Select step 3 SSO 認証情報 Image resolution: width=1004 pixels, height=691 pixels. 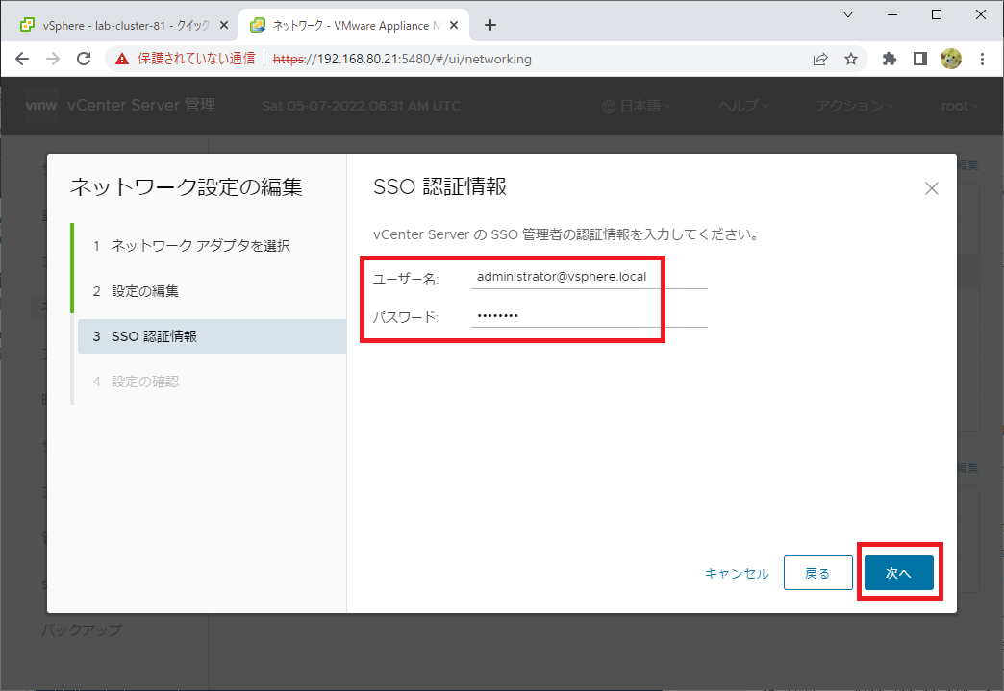pyautogui.click(x=212, y=336)
